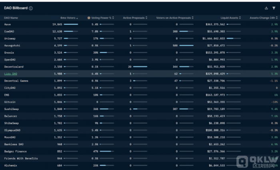Click the DAO Billboard title
This screenshot has height=170, width=280.
(x=16, y=8)
